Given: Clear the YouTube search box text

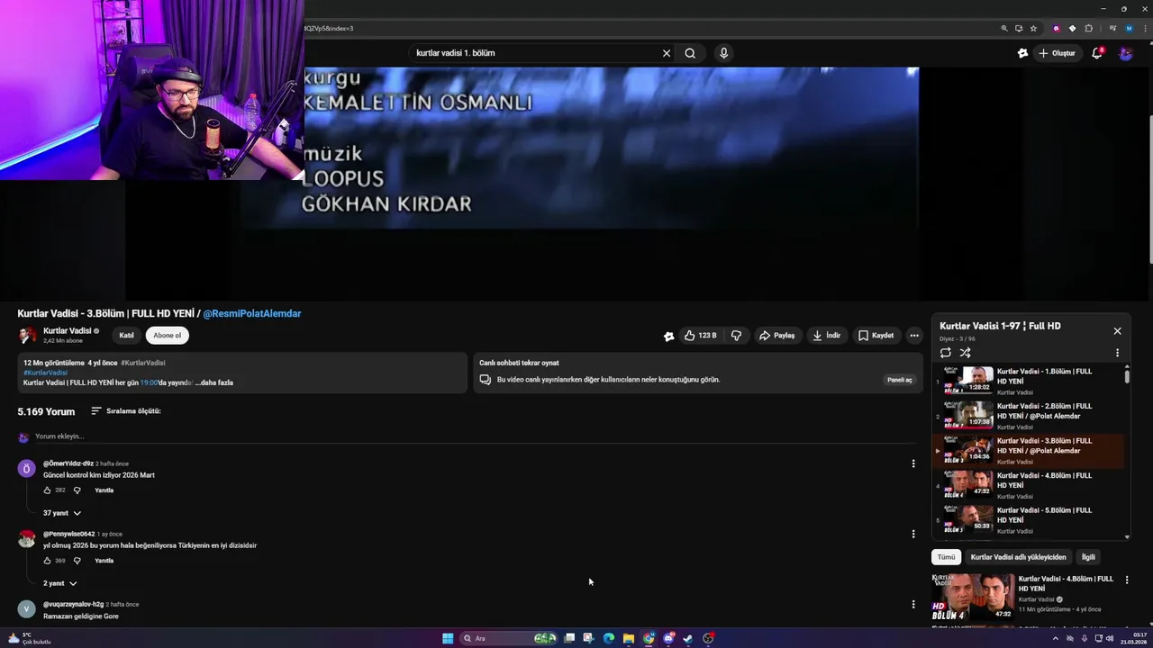Looking at the screenshot, I should [x=667, y=53].
